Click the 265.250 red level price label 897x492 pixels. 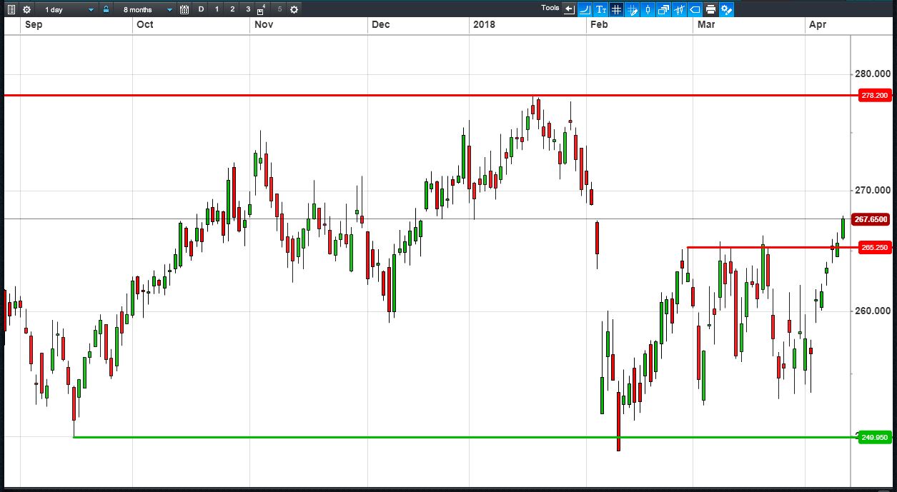(875, 247)
